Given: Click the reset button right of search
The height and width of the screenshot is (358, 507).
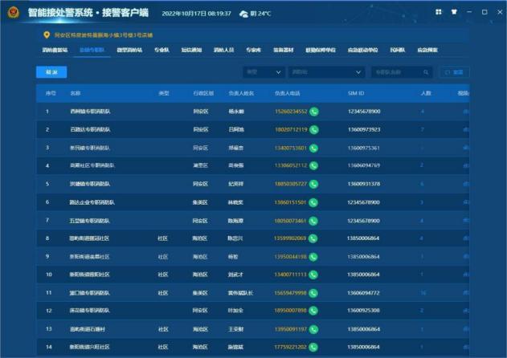Looking at the screenshot, I should 454,72.
